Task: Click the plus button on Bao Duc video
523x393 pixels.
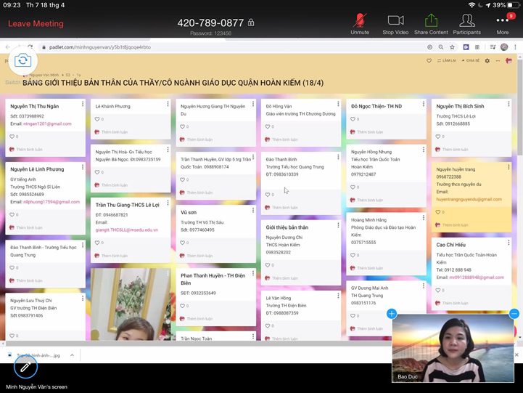Action: tap(392, 314)
